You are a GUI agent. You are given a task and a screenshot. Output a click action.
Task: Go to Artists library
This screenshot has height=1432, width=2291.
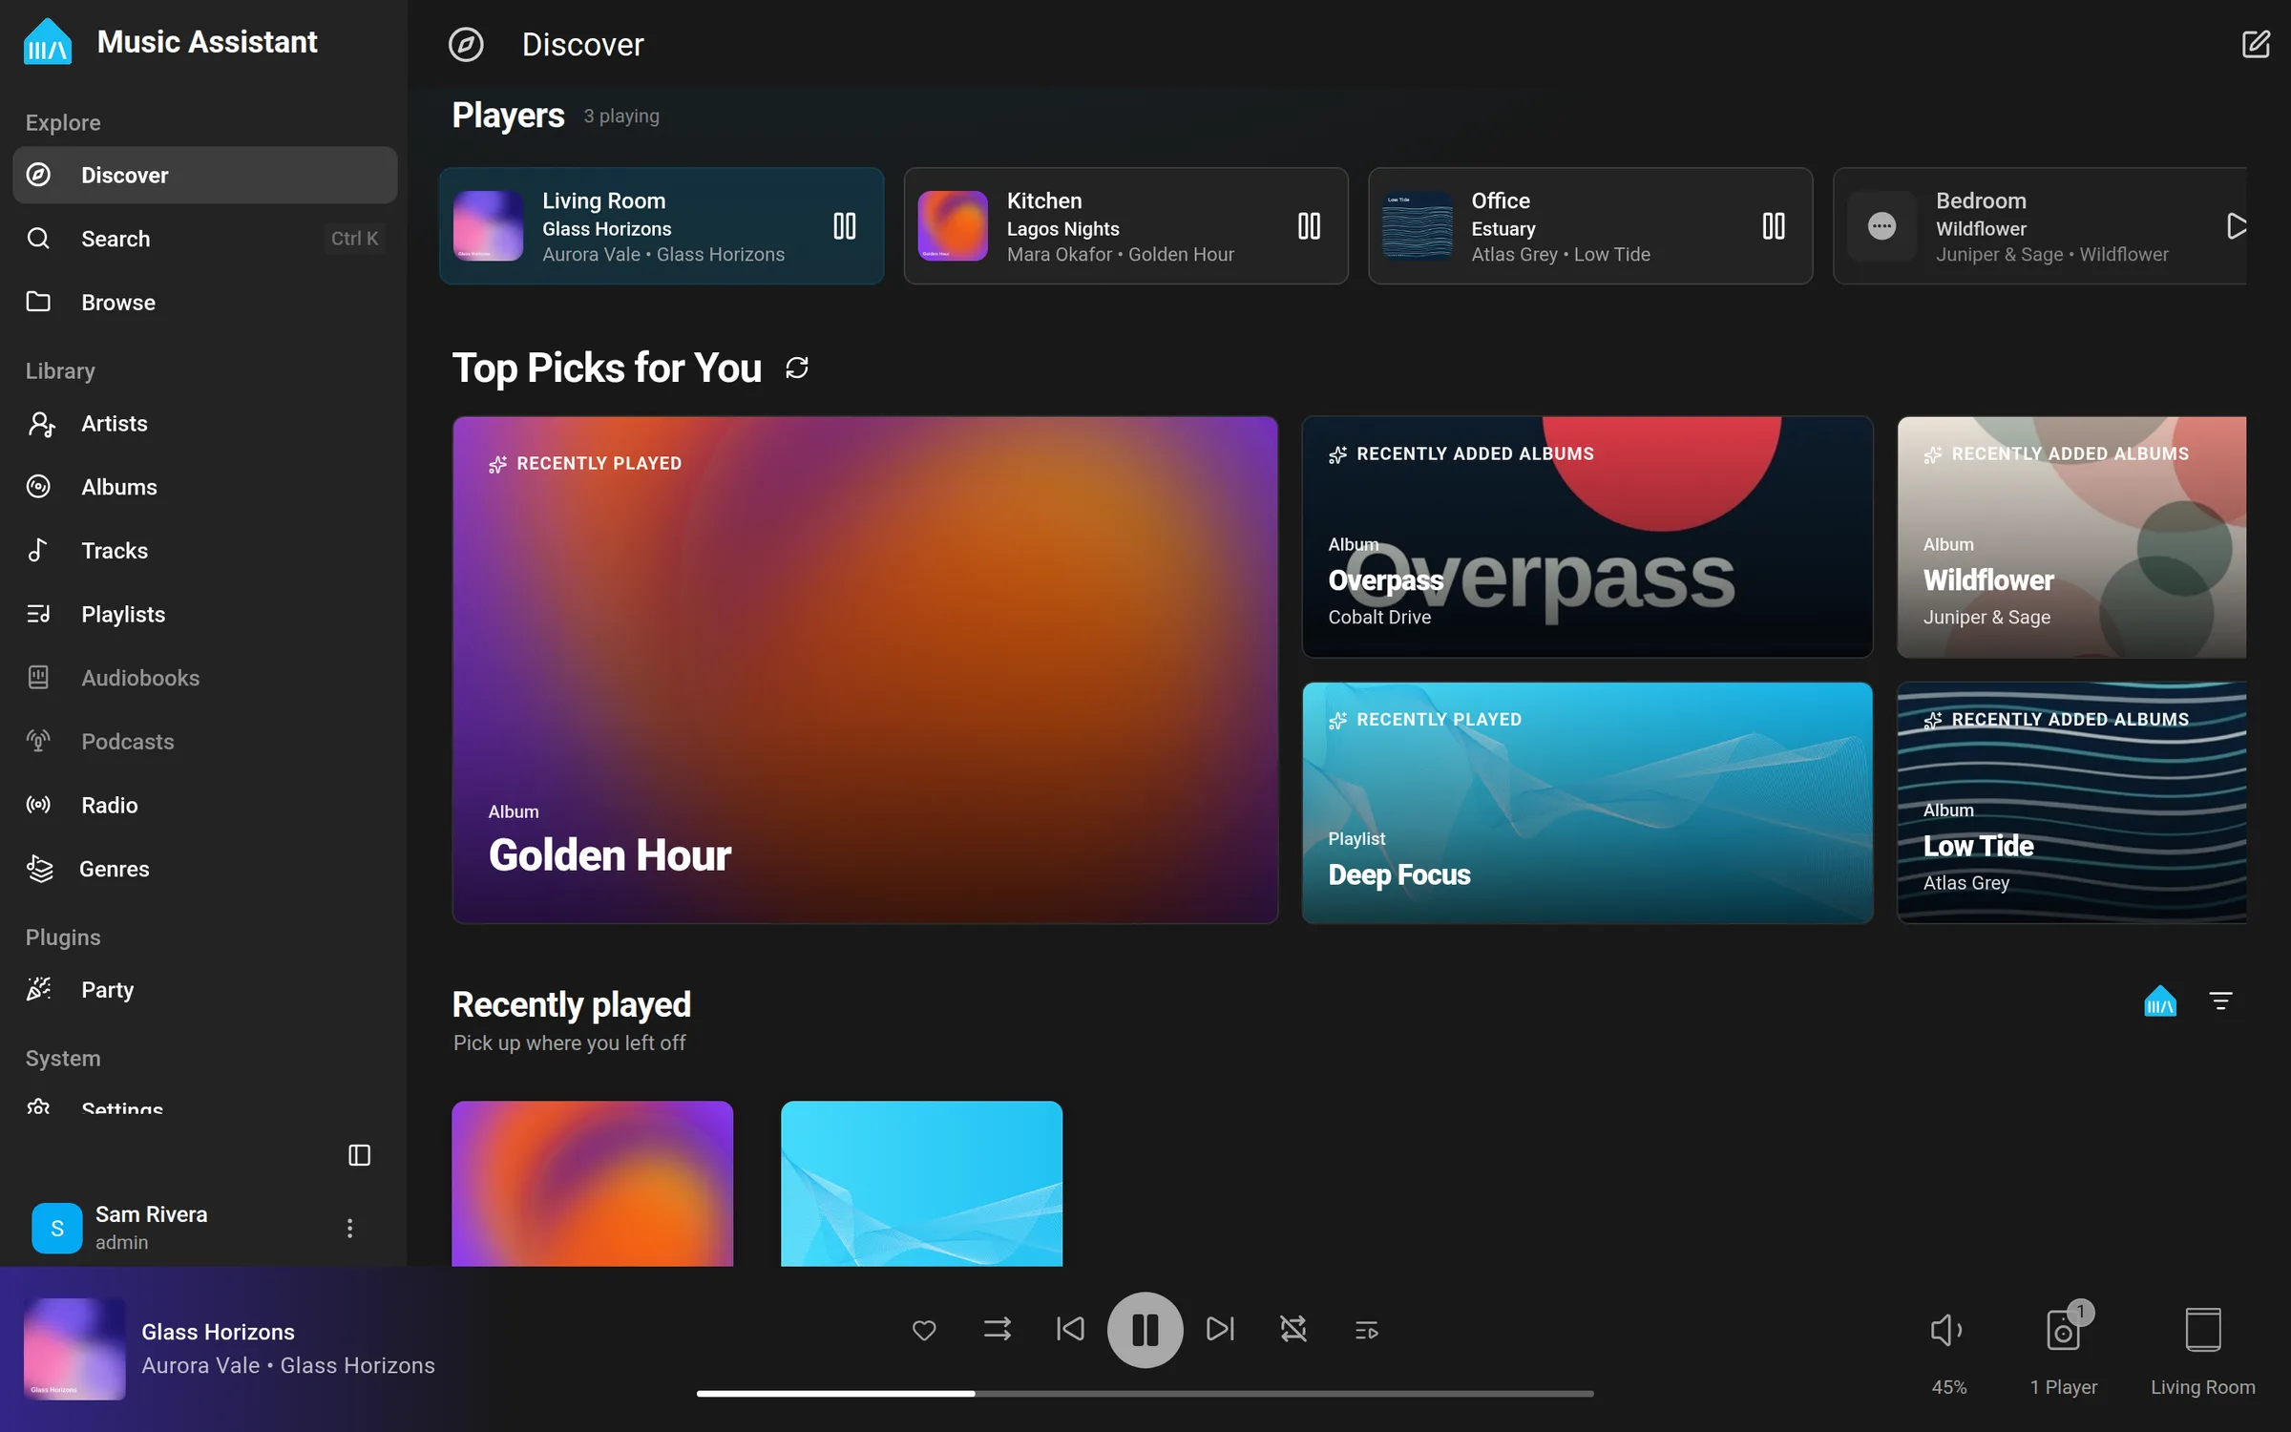[204, 423]
